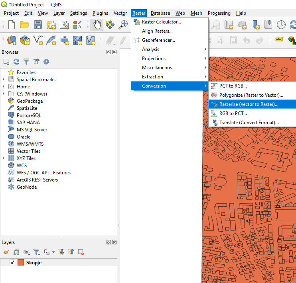Click Remove Layer icon in Layers panel
The height and width of the screenshot is (283, 296).
[x=81, y=252]
